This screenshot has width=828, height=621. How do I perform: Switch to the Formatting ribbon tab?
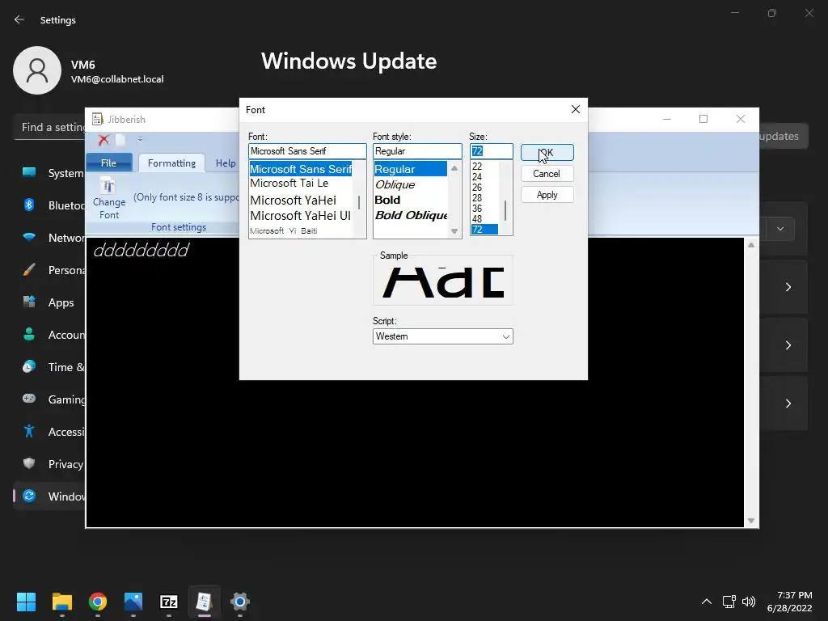[171, 163]
